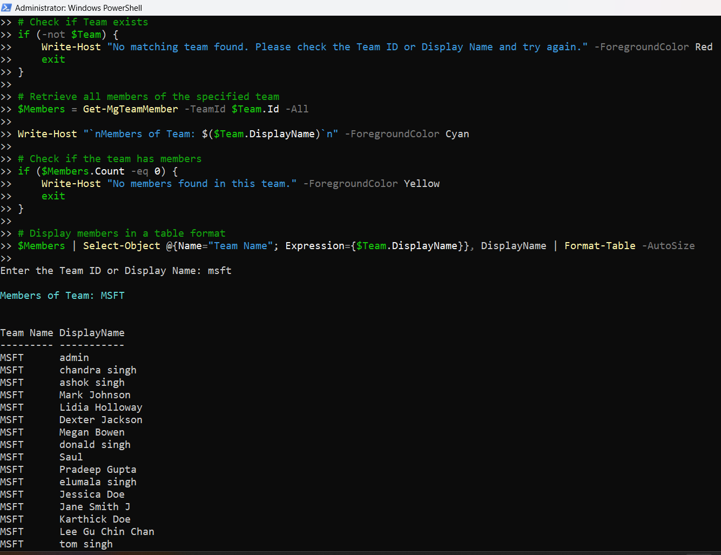This screenshot has height=555, width=721.
Task: Click the Cyan foreground color value
Action: (x=457, y=134)
